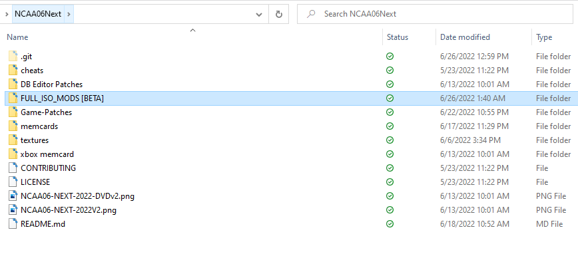Click the sync status checkmark for textures
Image resolution: width=578 pixels, height=278 pixels.
point(390,140)
